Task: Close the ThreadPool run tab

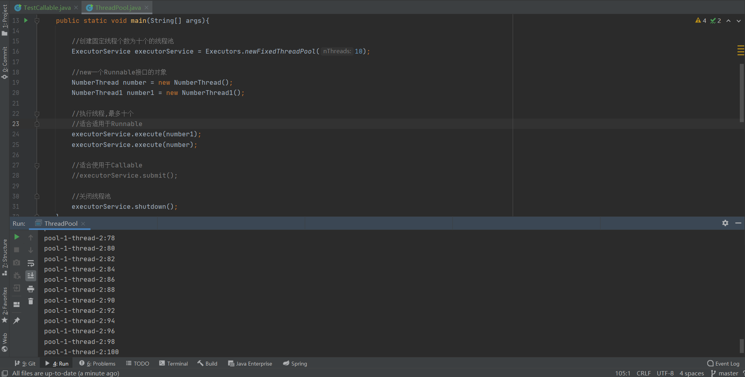Action: point(83,224)
